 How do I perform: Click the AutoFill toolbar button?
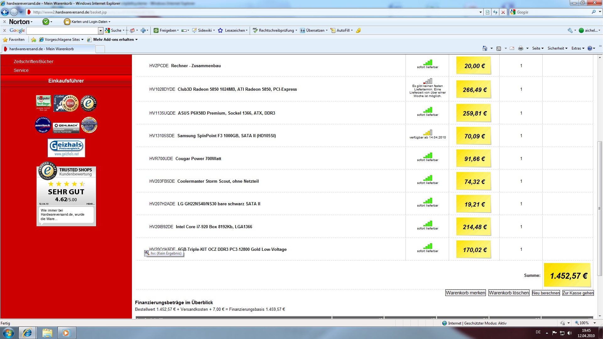[341, 30]
